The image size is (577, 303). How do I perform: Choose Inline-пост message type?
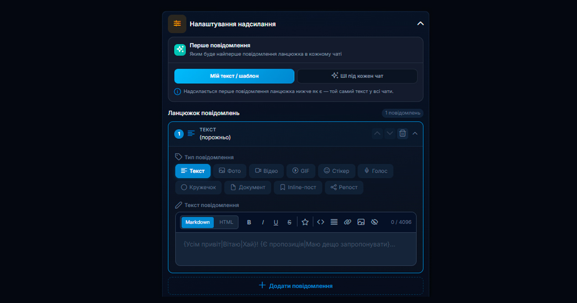[x=298, y=187]
